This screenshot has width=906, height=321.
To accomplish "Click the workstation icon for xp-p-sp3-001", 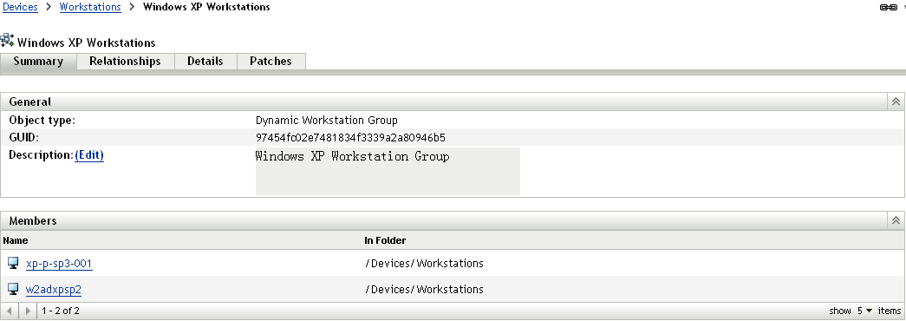I will click(x=13, y=263).
